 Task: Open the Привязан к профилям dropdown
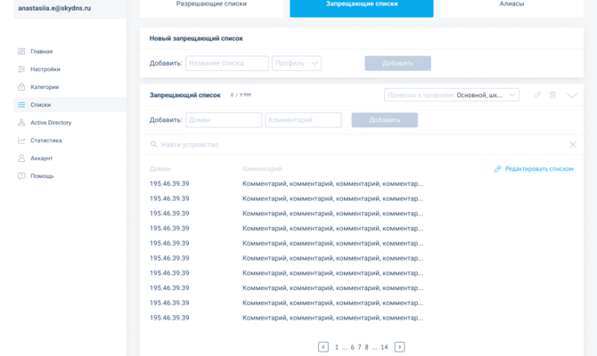point(452,95)
